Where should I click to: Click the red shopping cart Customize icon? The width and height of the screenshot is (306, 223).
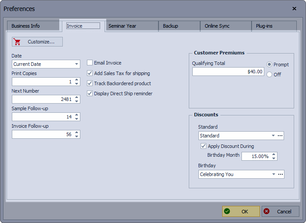point(17,42)
